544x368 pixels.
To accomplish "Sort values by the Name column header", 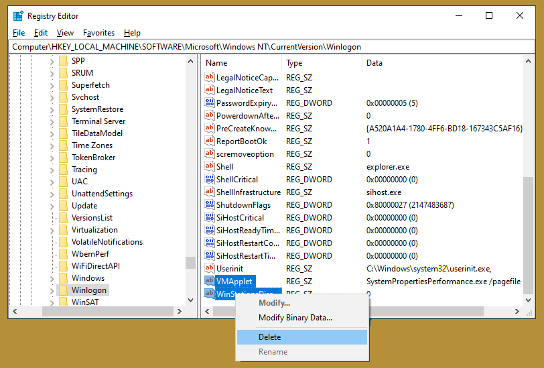I will pos(241,63).
